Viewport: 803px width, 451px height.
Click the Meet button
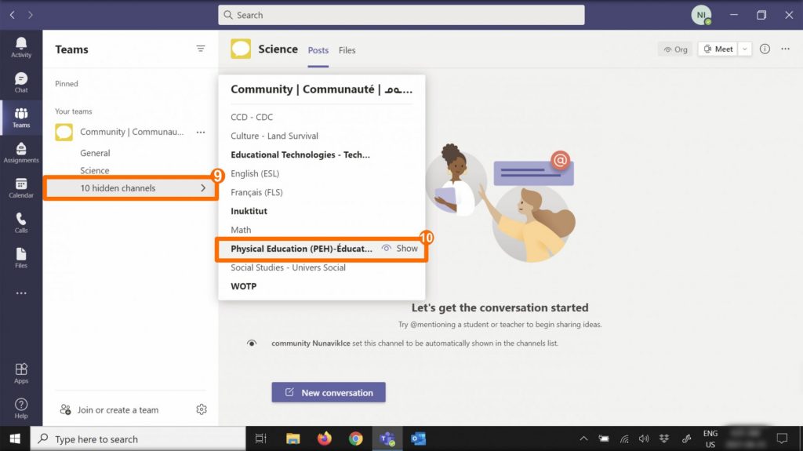click(718, 49)
